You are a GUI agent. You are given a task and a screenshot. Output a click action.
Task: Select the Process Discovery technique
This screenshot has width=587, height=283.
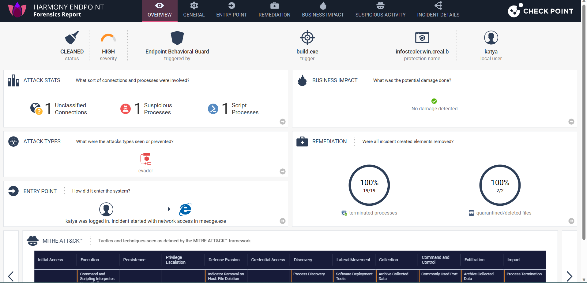(309, 274)
